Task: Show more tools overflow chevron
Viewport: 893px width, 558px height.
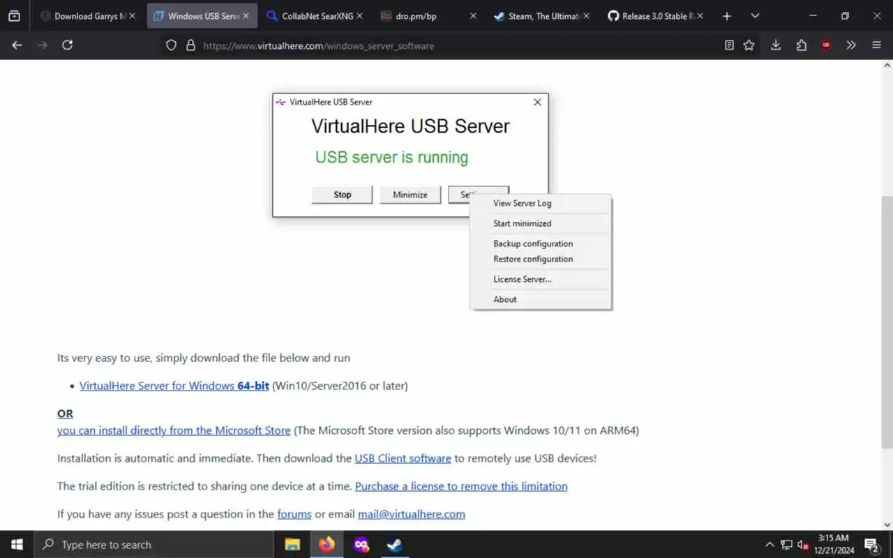Action: [x=851, y=45]
